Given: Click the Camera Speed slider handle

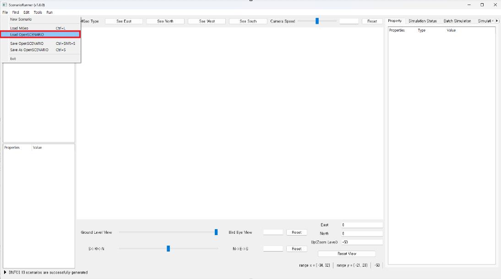Looking at the screenshot, I should (317, 21).
